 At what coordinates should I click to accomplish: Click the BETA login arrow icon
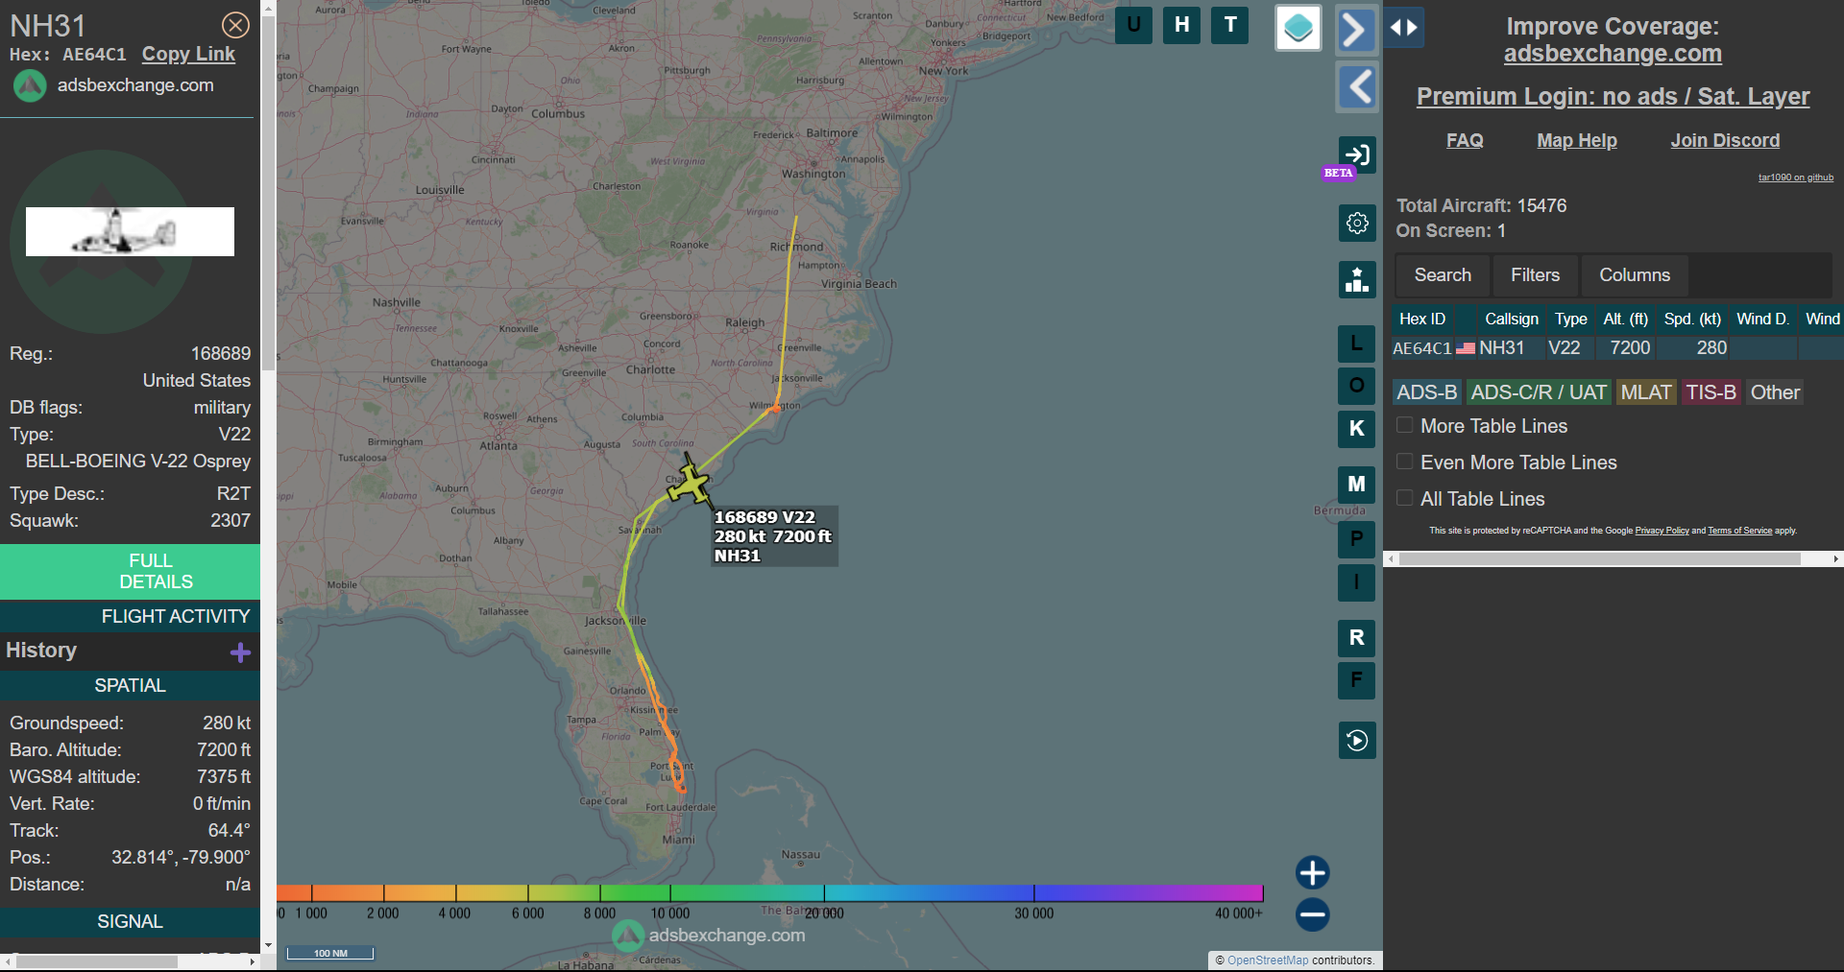(1357, 154)
